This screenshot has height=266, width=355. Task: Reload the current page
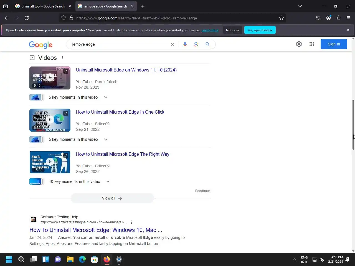point(27,18)
